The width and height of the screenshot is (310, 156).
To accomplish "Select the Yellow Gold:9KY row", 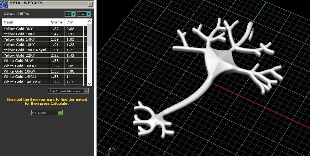I will coord(44,28).
